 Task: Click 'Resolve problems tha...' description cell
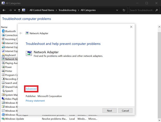[x=55, y=119]
